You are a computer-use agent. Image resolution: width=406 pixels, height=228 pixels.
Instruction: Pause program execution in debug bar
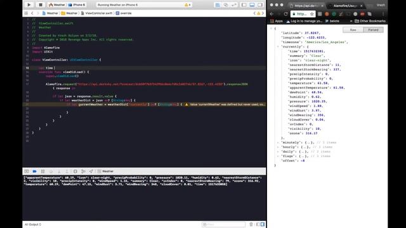pyautogui.click(x=43, y=171)
